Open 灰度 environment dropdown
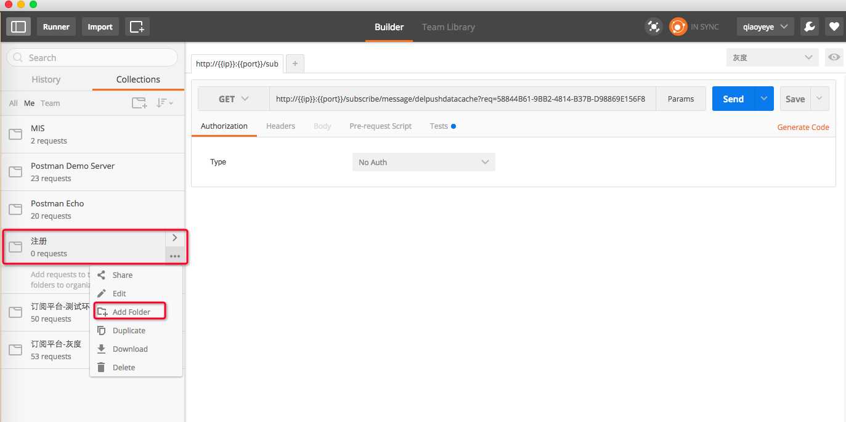Image resolution: width=846 pixels, height=422 pixels. click(x=773, y=57)
